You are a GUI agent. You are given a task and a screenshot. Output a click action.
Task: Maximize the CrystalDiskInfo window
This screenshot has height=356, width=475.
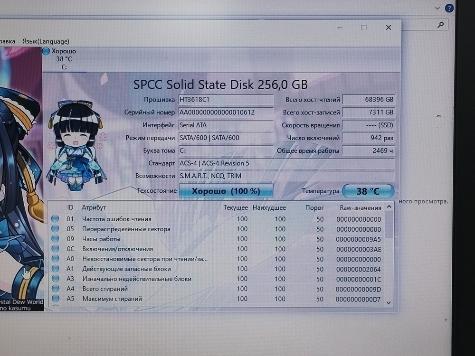point(364,28)
